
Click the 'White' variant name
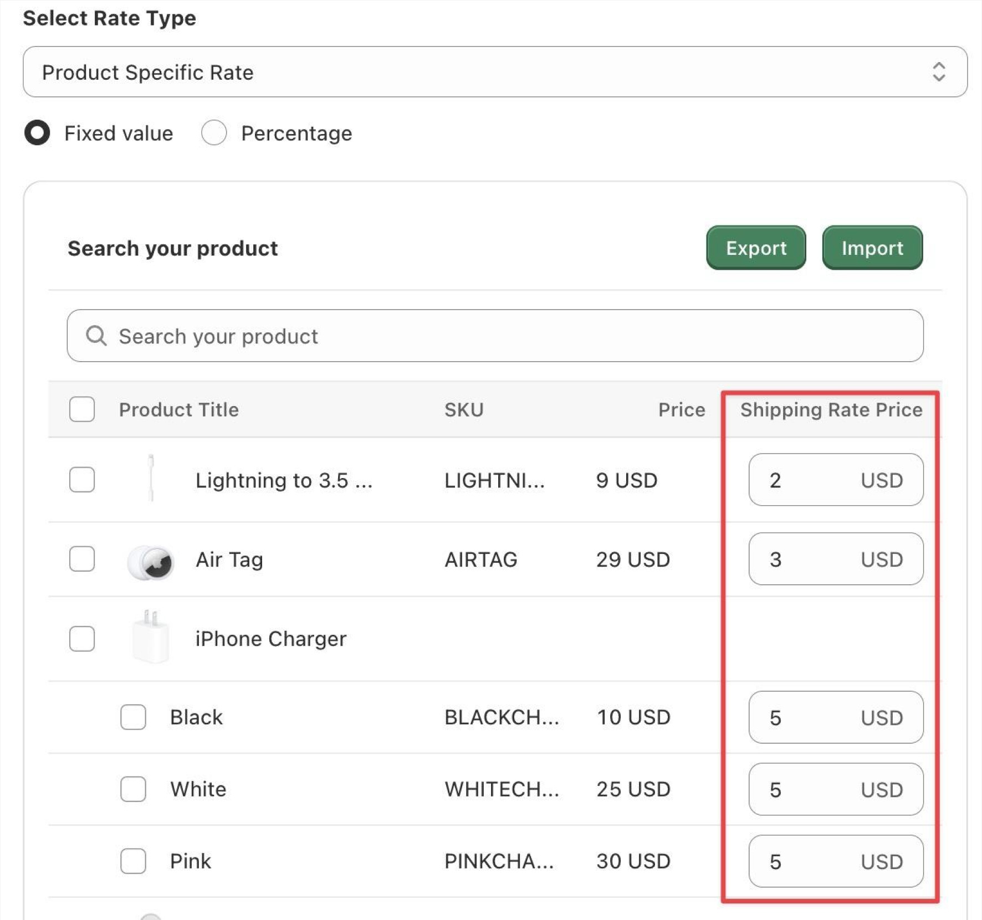tap(198, 789)
